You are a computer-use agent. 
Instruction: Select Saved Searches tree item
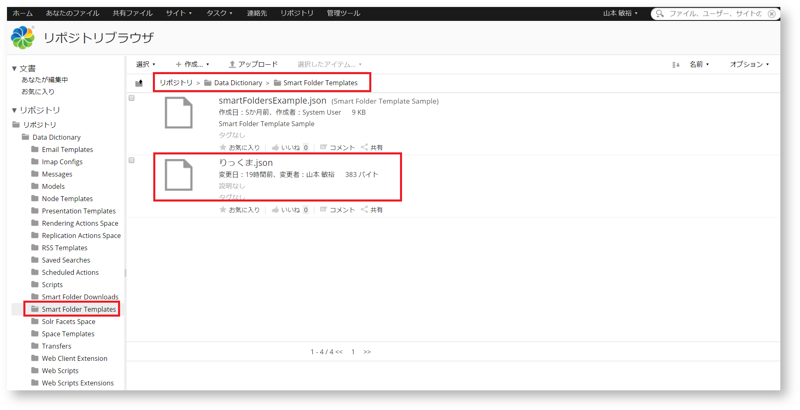click(x=66, y=260)
